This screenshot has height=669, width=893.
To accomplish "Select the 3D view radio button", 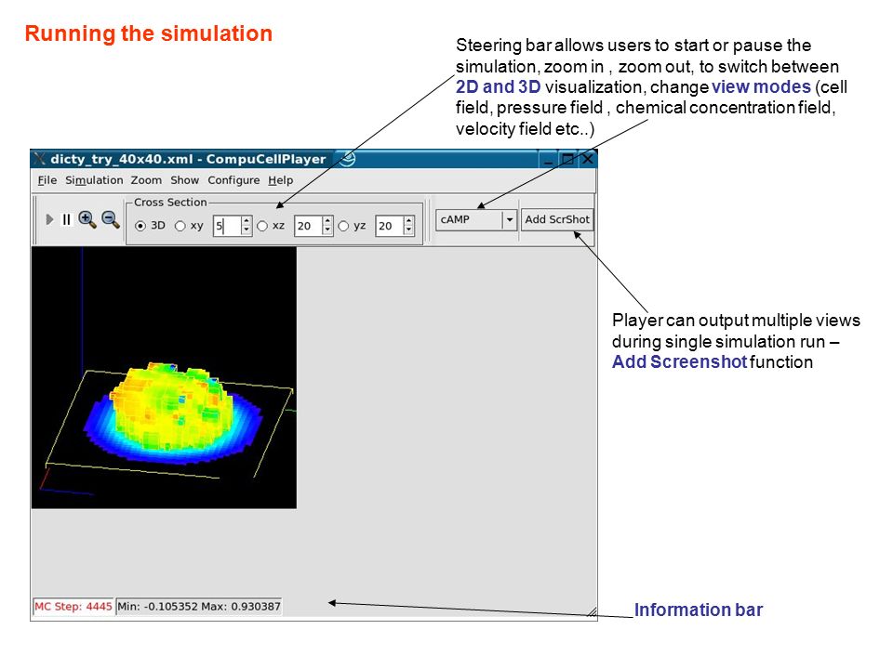I will (140, 226).
